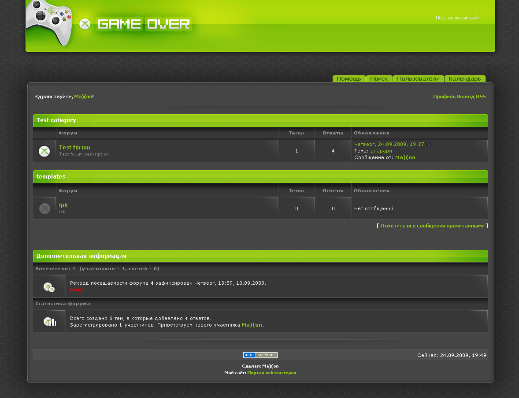Open the Профиль link
Image resolution: width=519 pixels, height=398 pixels.
click(x=444, y=97)
